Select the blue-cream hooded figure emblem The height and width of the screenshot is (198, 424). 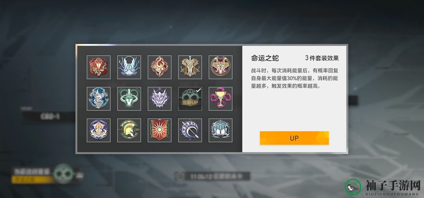[x=99, y=130]
